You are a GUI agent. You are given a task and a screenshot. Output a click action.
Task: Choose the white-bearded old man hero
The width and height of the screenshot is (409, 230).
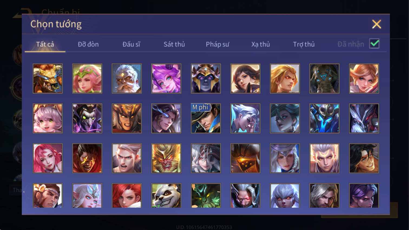click(127, 79)
